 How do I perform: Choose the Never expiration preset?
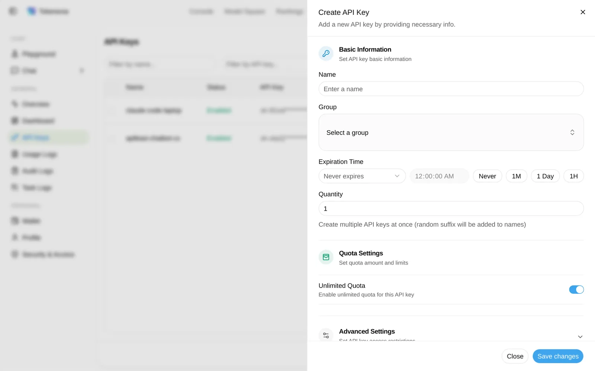487,176
